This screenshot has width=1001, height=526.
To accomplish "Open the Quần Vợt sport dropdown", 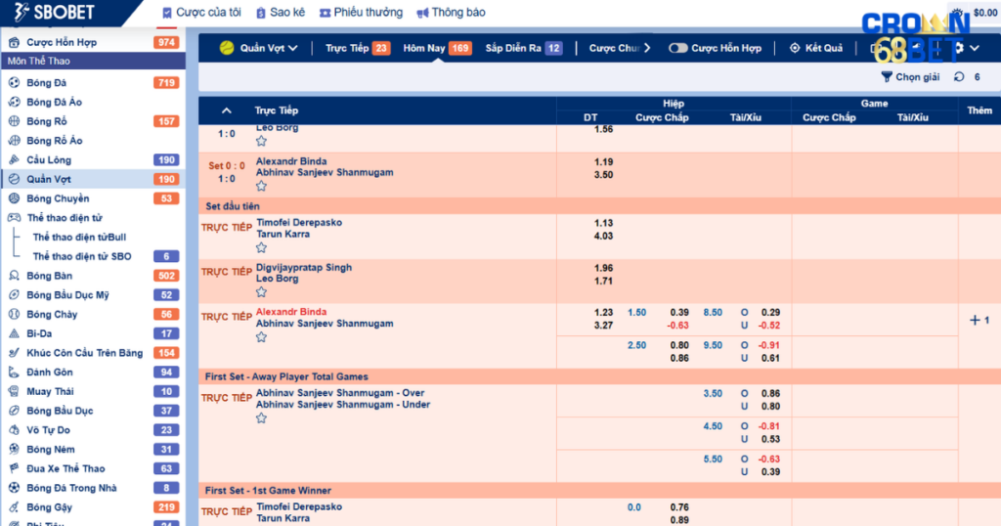I will pos(259,48).
